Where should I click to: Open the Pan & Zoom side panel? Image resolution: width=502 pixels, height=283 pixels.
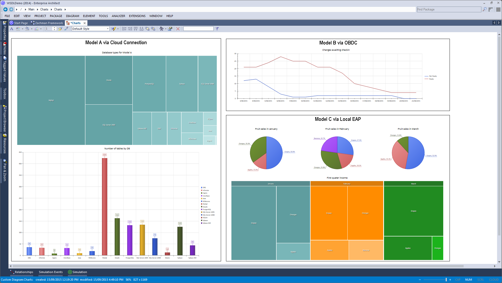[x=4, y=170]
